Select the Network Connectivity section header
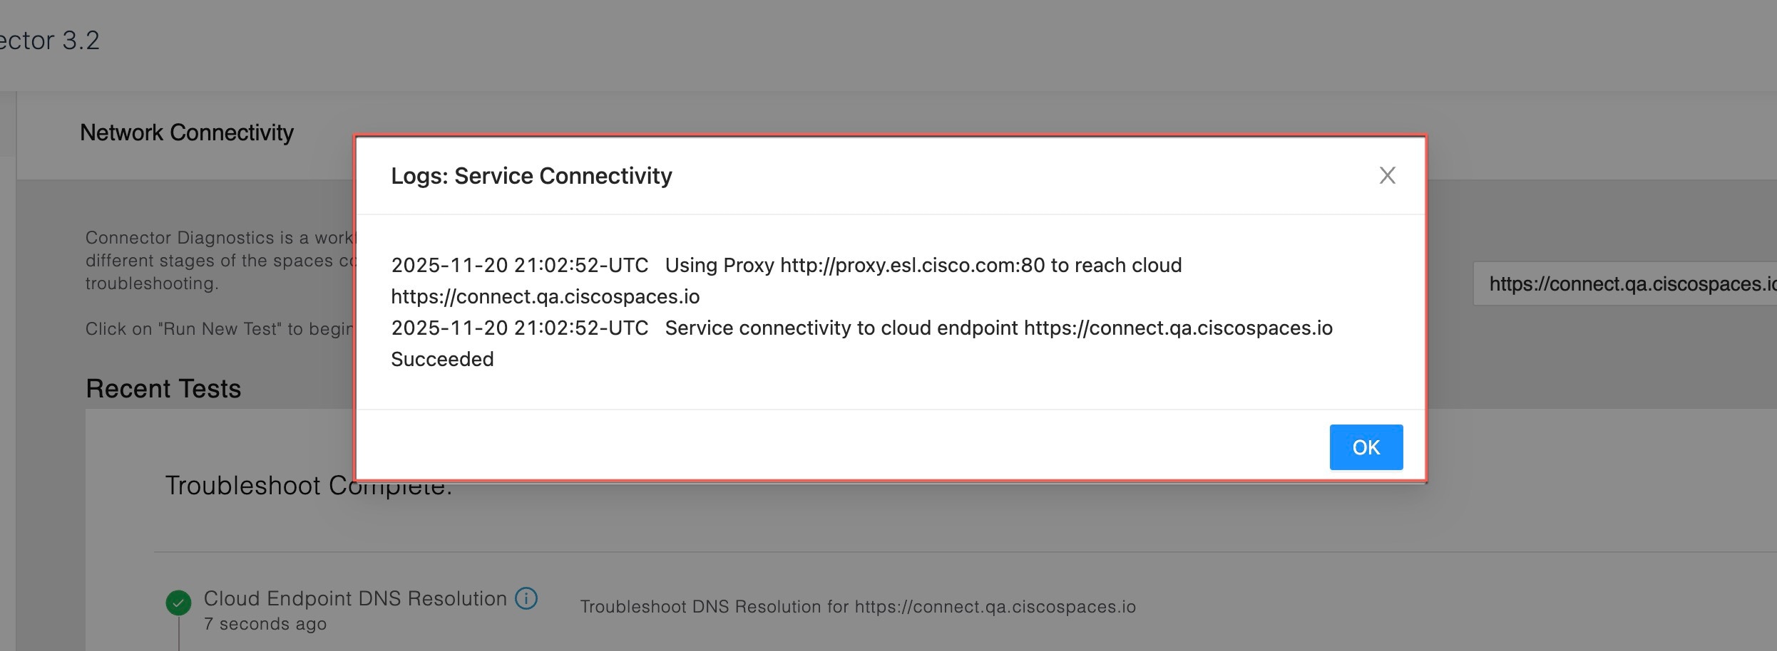This screenshot has height=651, width=1777. click(x=187, y=132)
